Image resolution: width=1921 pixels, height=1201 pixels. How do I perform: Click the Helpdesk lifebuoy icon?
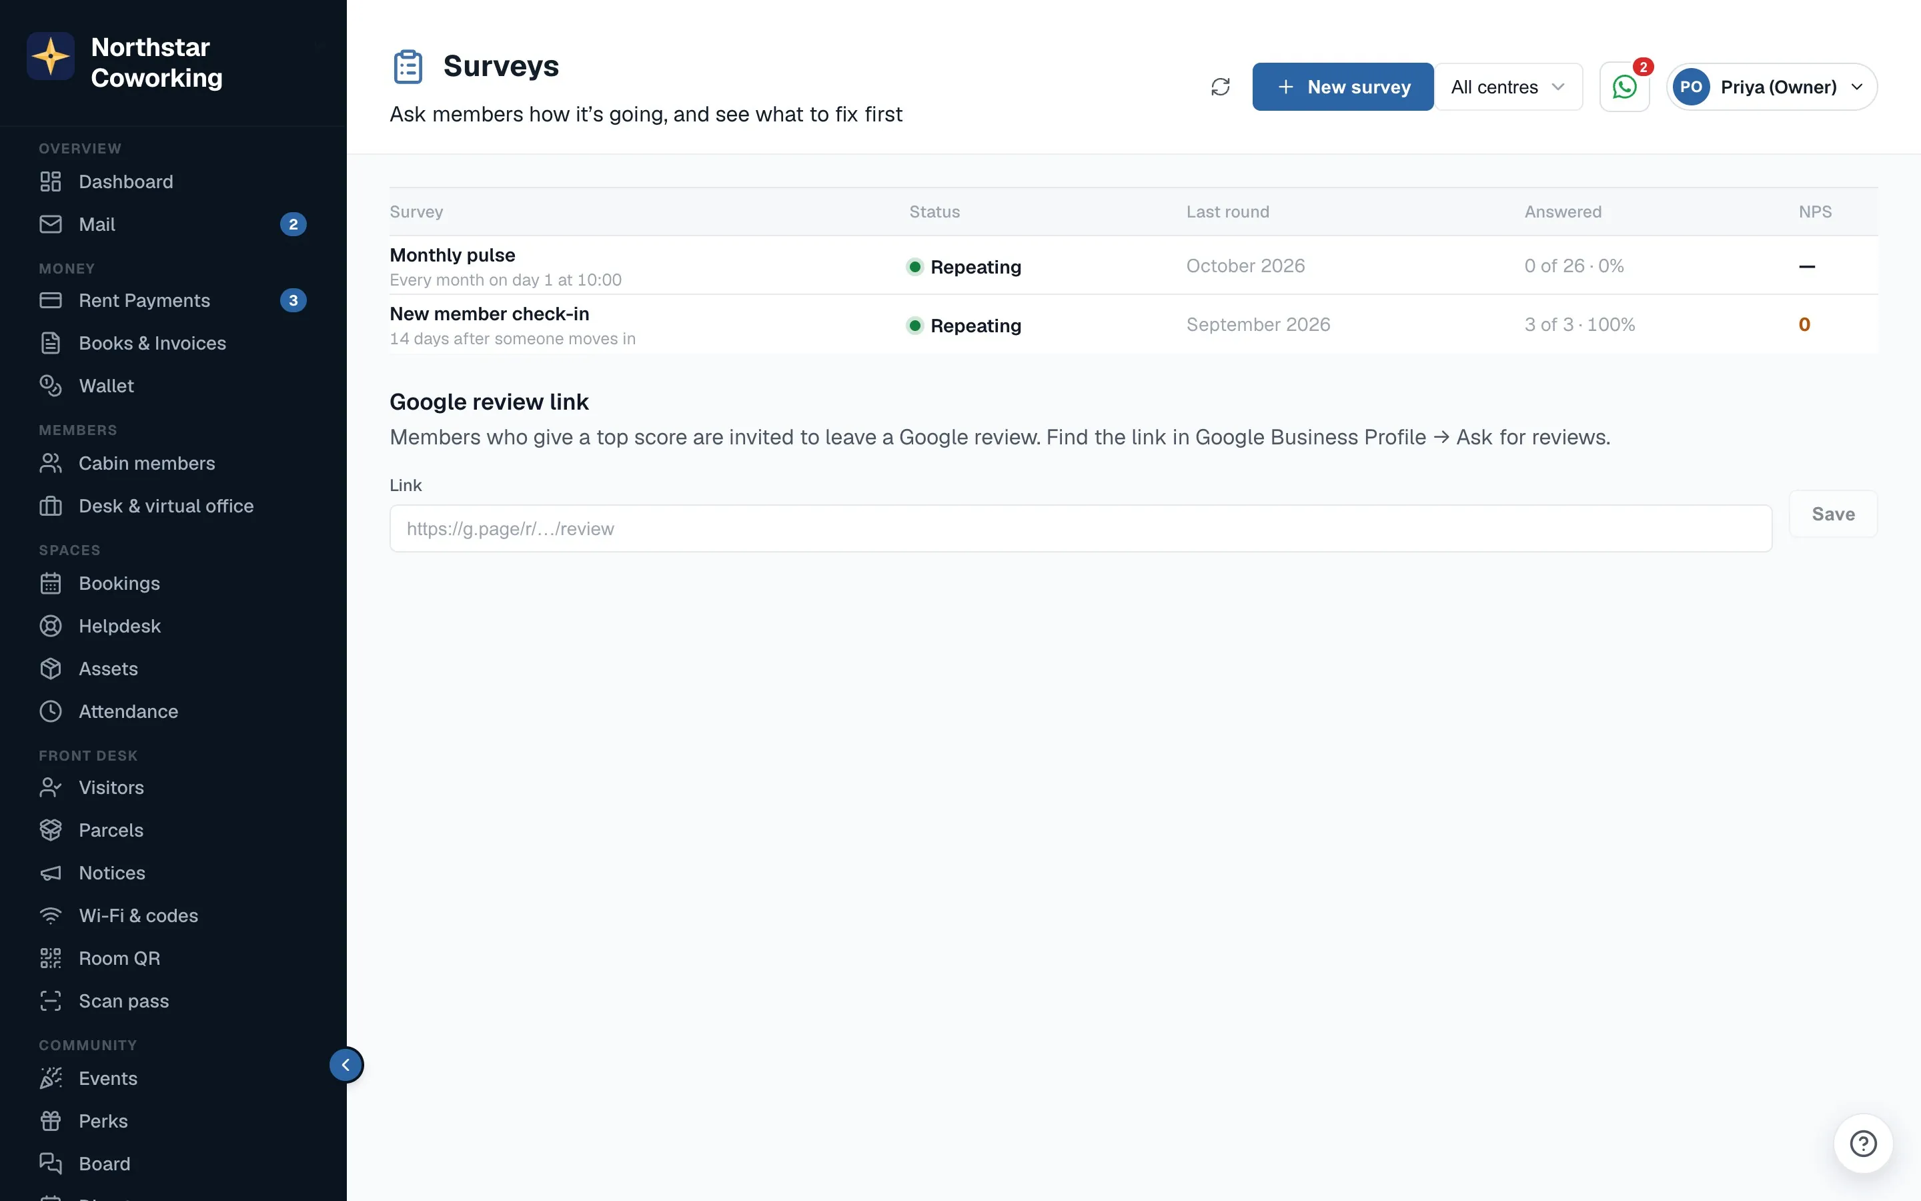click(51, 626)
